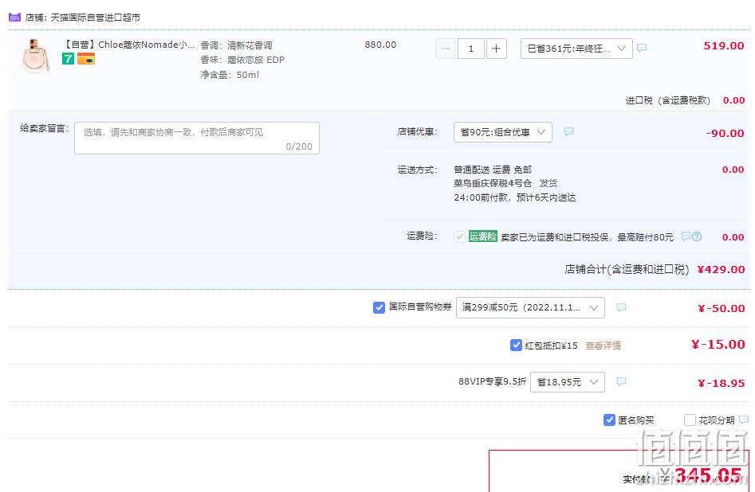Click the 普通配送 运费 免邮 shipping text
Viewport: 755px width, 492px height.
click(x=493, y=170)
